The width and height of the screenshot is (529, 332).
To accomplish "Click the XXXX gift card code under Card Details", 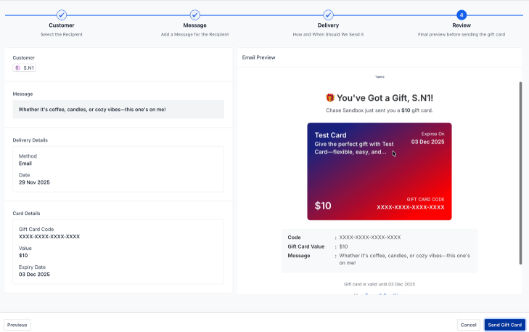I will tap(49, 236).
